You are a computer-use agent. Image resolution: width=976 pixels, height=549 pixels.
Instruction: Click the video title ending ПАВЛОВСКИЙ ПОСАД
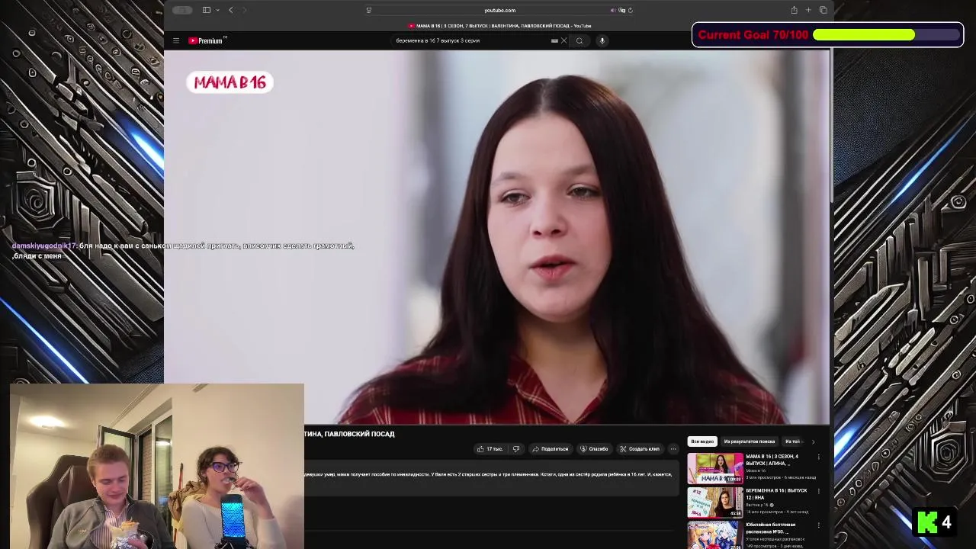coord(349,434)
